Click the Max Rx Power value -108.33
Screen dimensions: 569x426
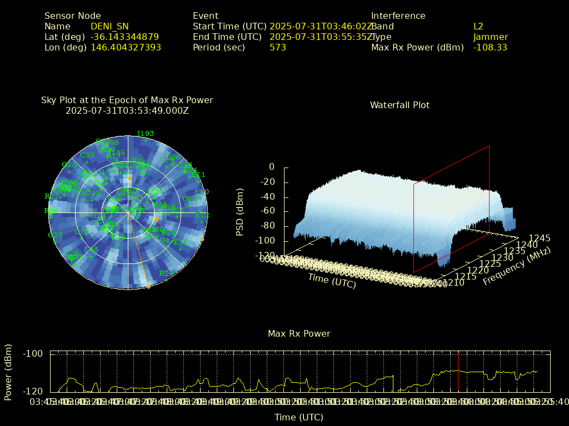click(490, 48)
